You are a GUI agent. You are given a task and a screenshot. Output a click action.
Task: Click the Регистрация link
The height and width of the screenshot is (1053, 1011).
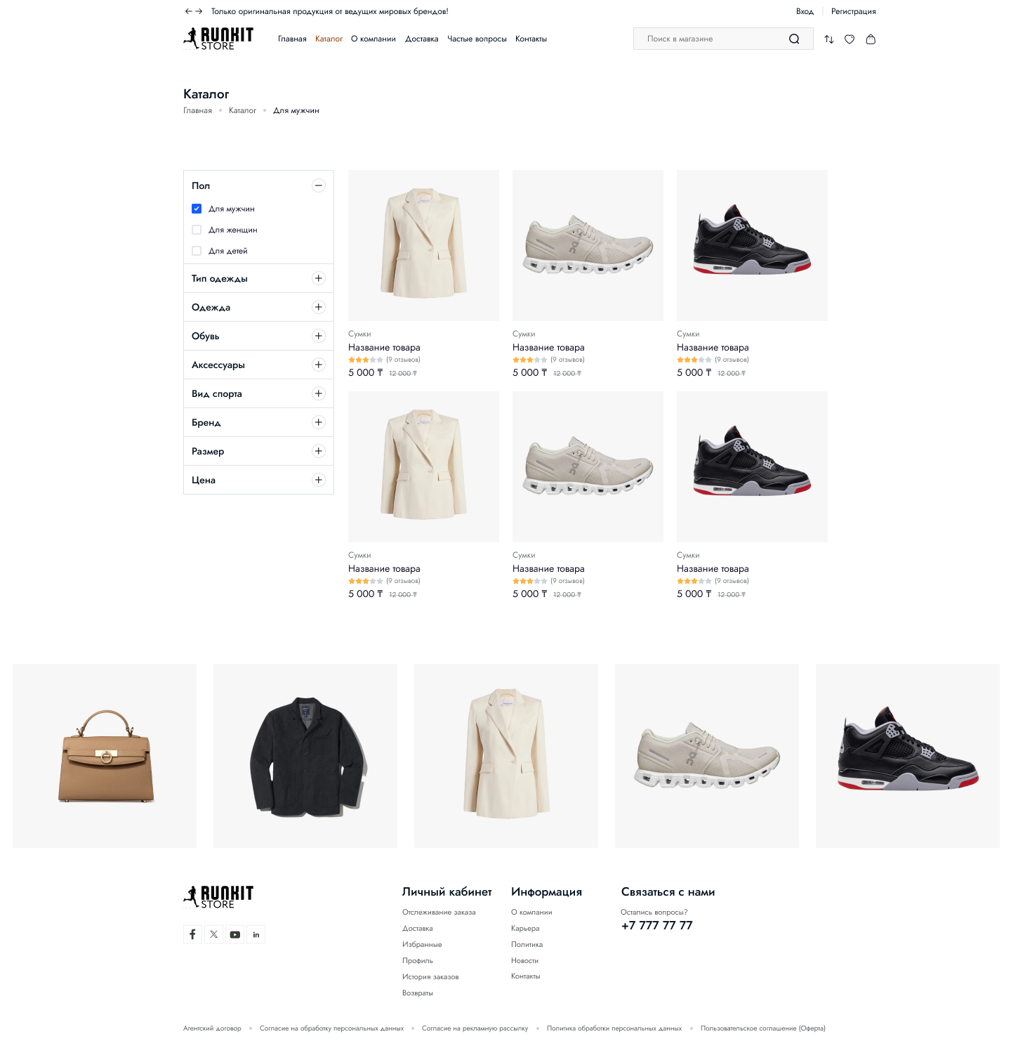click(x=853, y=11)
